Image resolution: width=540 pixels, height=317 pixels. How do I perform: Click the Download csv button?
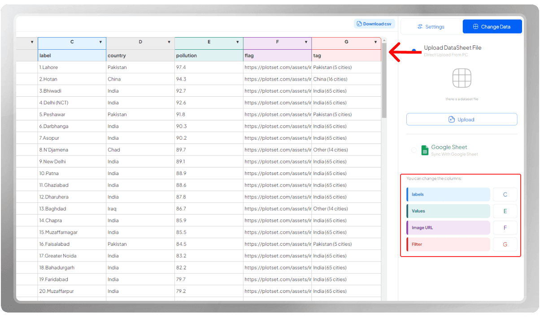(x=374, y=24)
